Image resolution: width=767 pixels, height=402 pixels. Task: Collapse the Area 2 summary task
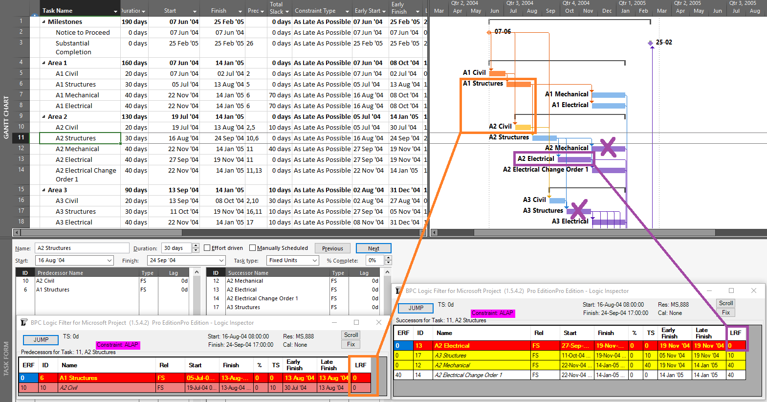44,117
